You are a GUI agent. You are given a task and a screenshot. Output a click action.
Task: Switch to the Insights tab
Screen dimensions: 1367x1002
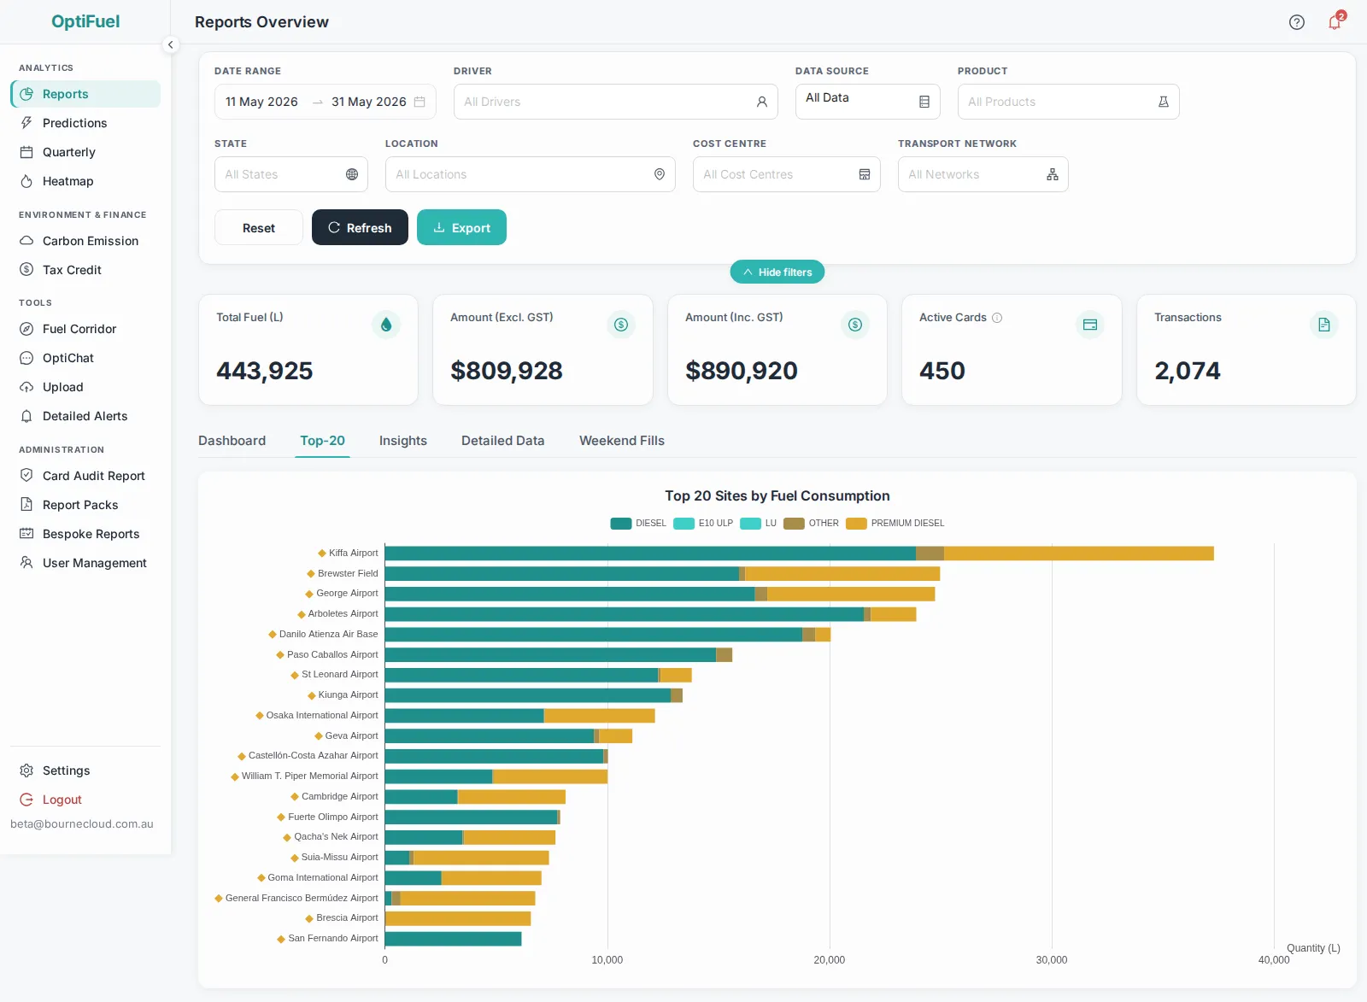click(403, 441)
